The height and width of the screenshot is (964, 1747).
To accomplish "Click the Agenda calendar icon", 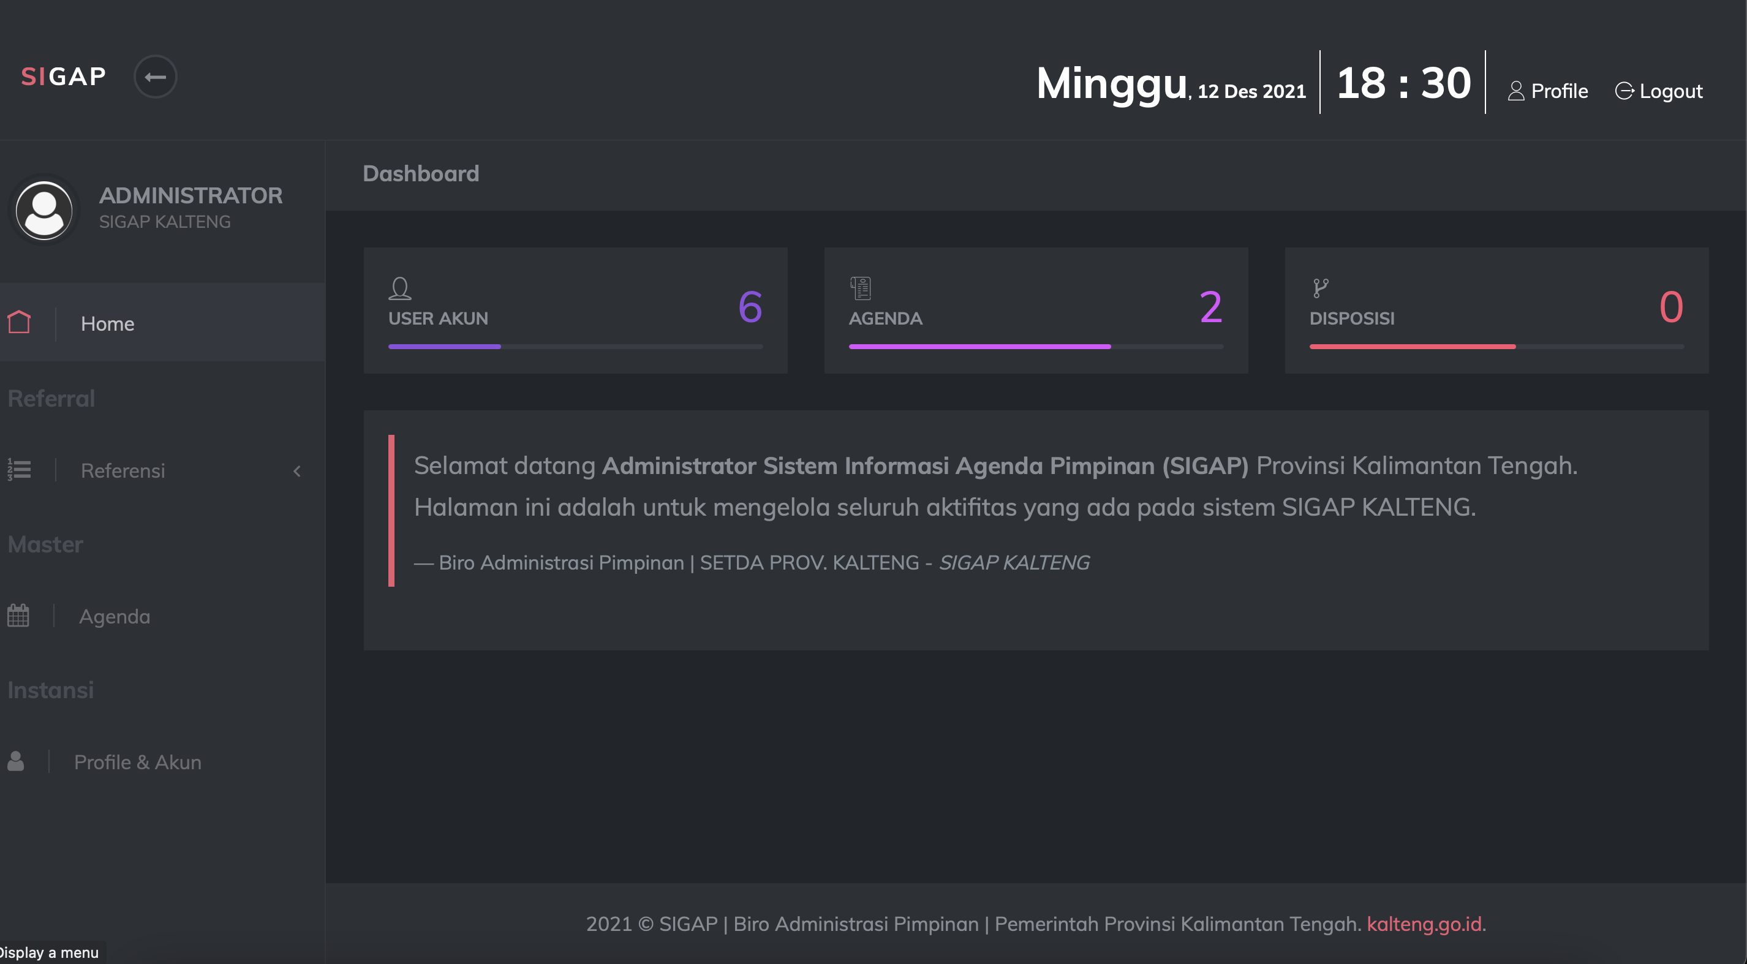I will point(18,616).
